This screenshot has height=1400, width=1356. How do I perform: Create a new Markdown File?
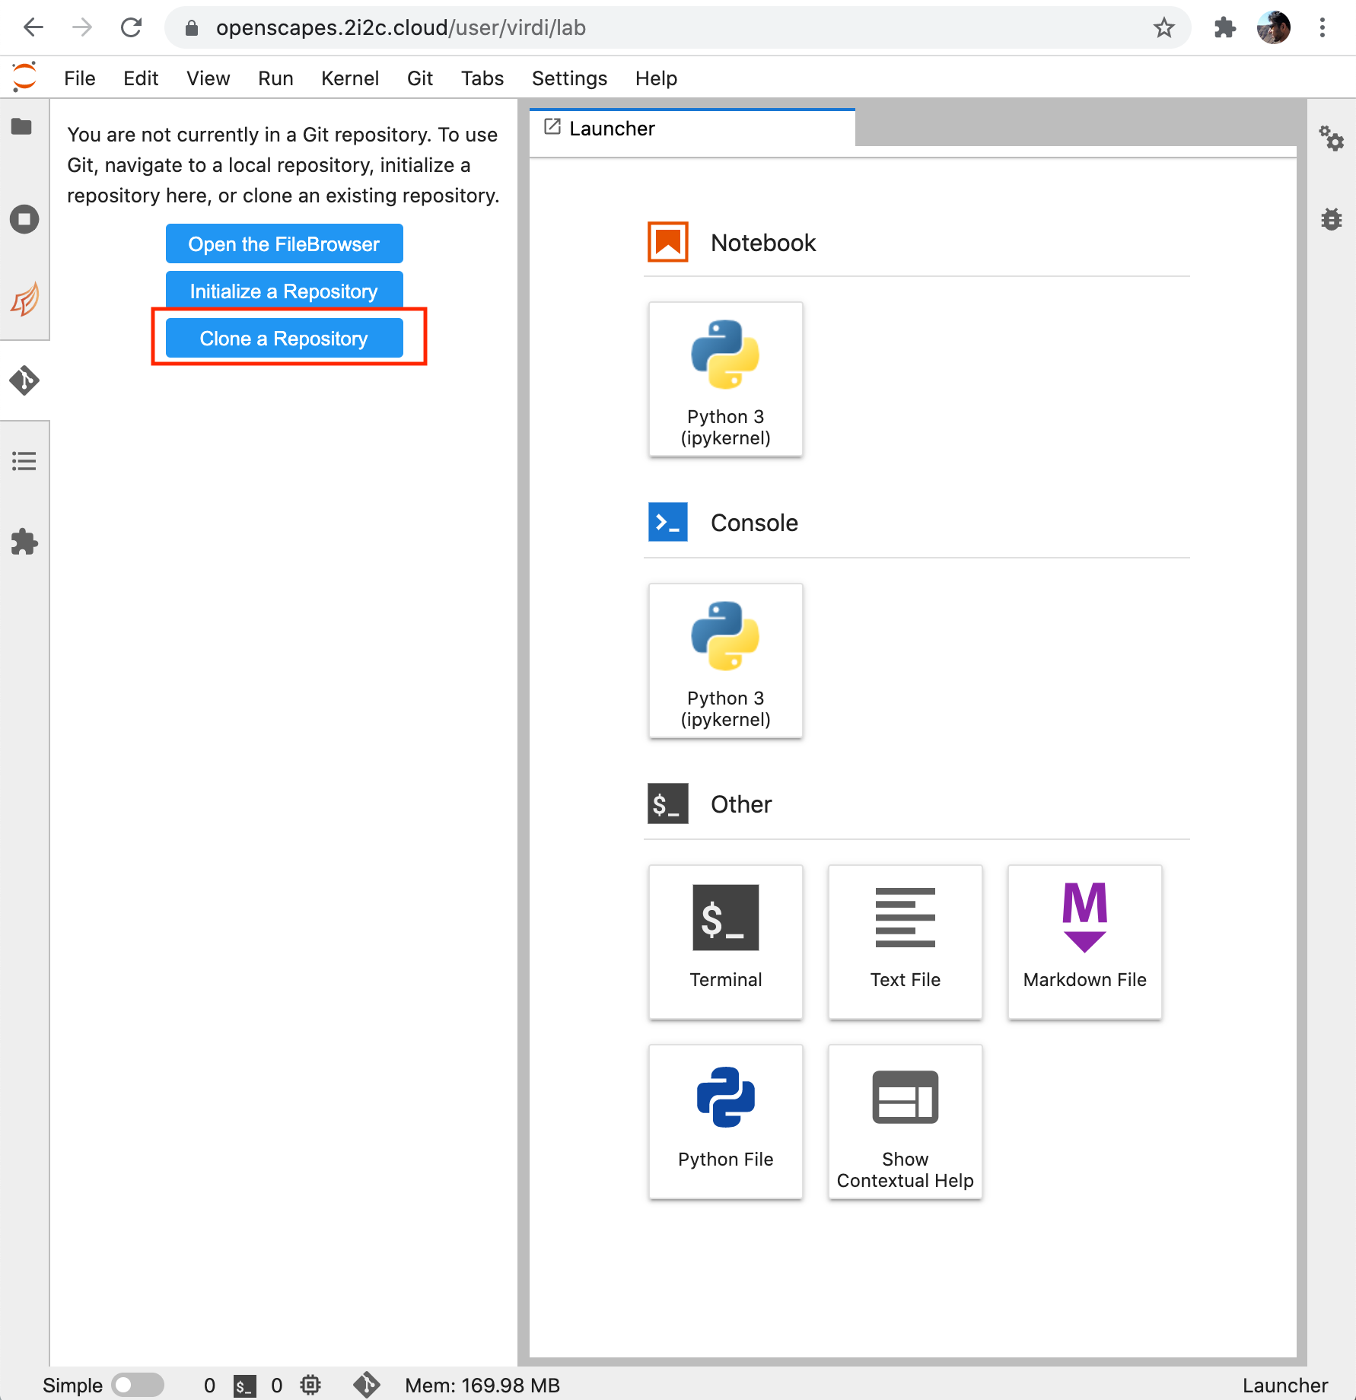pyautogui.click(x=1084, y=940)
